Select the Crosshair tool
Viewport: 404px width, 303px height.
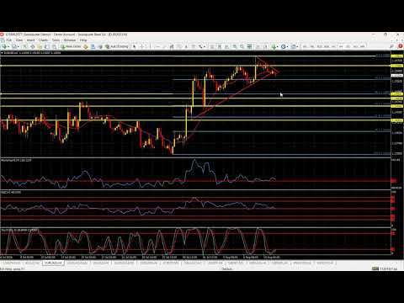[x=142, y=46]
